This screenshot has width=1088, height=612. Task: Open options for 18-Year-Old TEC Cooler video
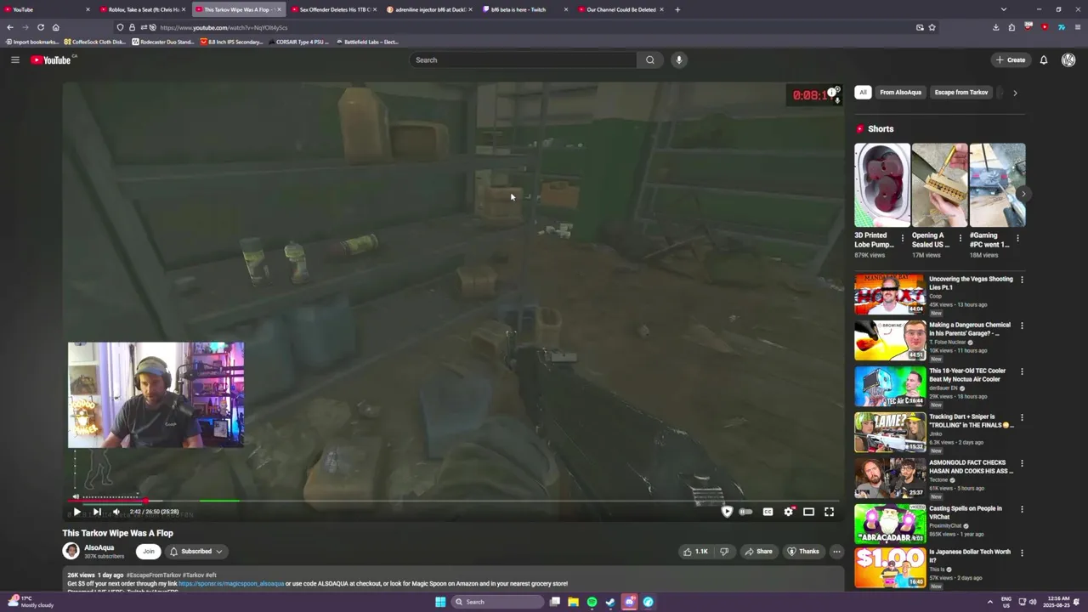[x=1022, y=371]
